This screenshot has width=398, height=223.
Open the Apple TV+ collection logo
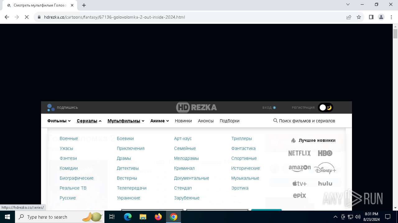[x=299, y=183]
